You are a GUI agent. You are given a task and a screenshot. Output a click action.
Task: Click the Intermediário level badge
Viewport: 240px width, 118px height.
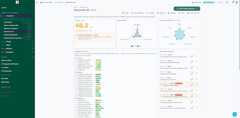(80, 31)
